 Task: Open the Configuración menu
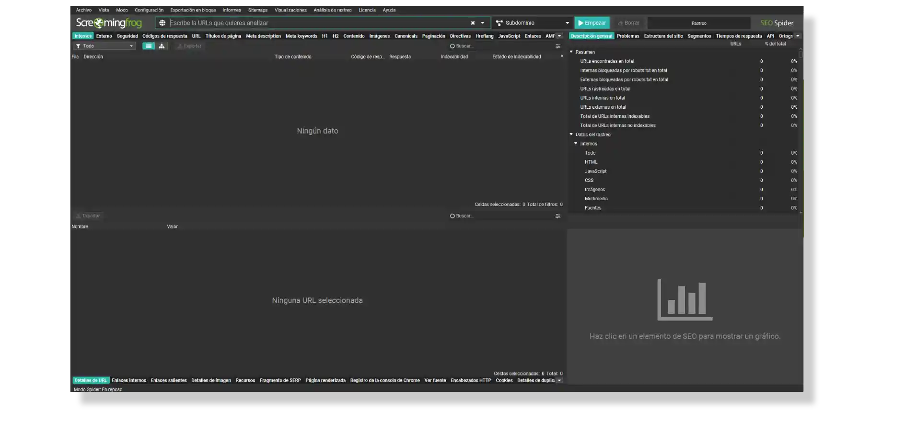click(x=149, y=10)
